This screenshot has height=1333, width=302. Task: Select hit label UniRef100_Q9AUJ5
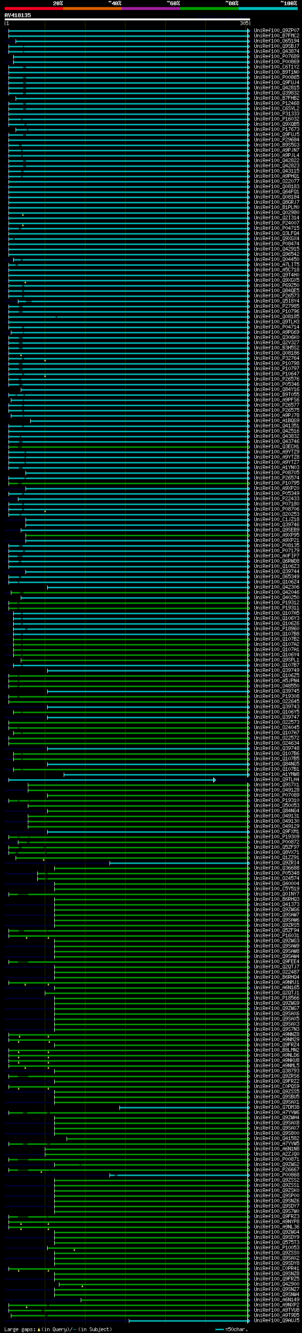point(277,1320)
